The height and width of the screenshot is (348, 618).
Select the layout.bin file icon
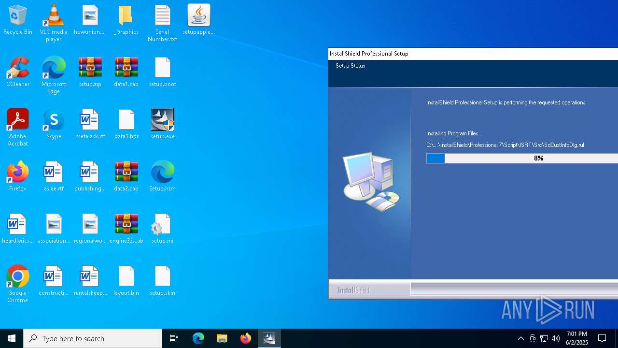coord(126,281)
